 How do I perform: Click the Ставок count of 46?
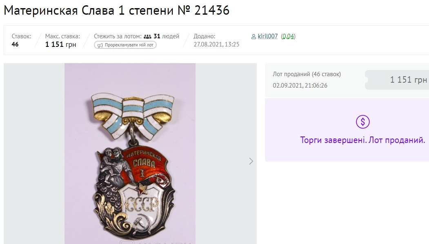(x=15, y=44)
